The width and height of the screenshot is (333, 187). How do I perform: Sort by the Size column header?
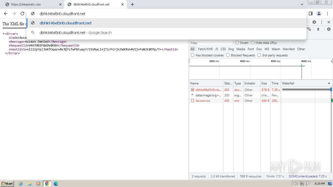(265, 83)
